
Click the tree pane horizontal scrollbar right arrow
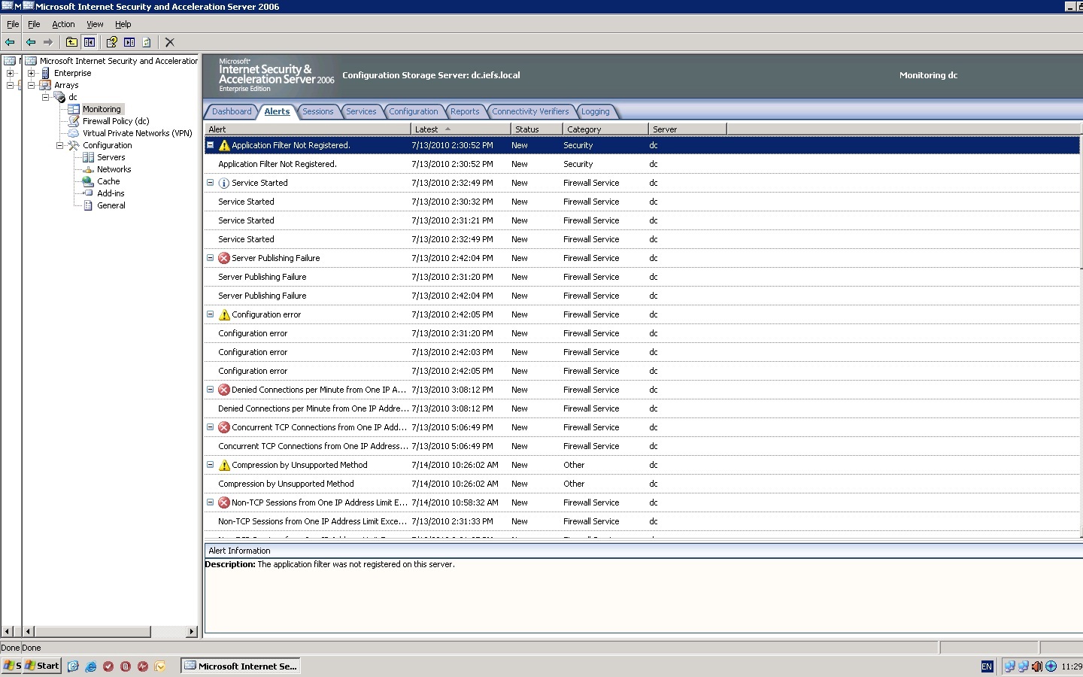point(192,631)
